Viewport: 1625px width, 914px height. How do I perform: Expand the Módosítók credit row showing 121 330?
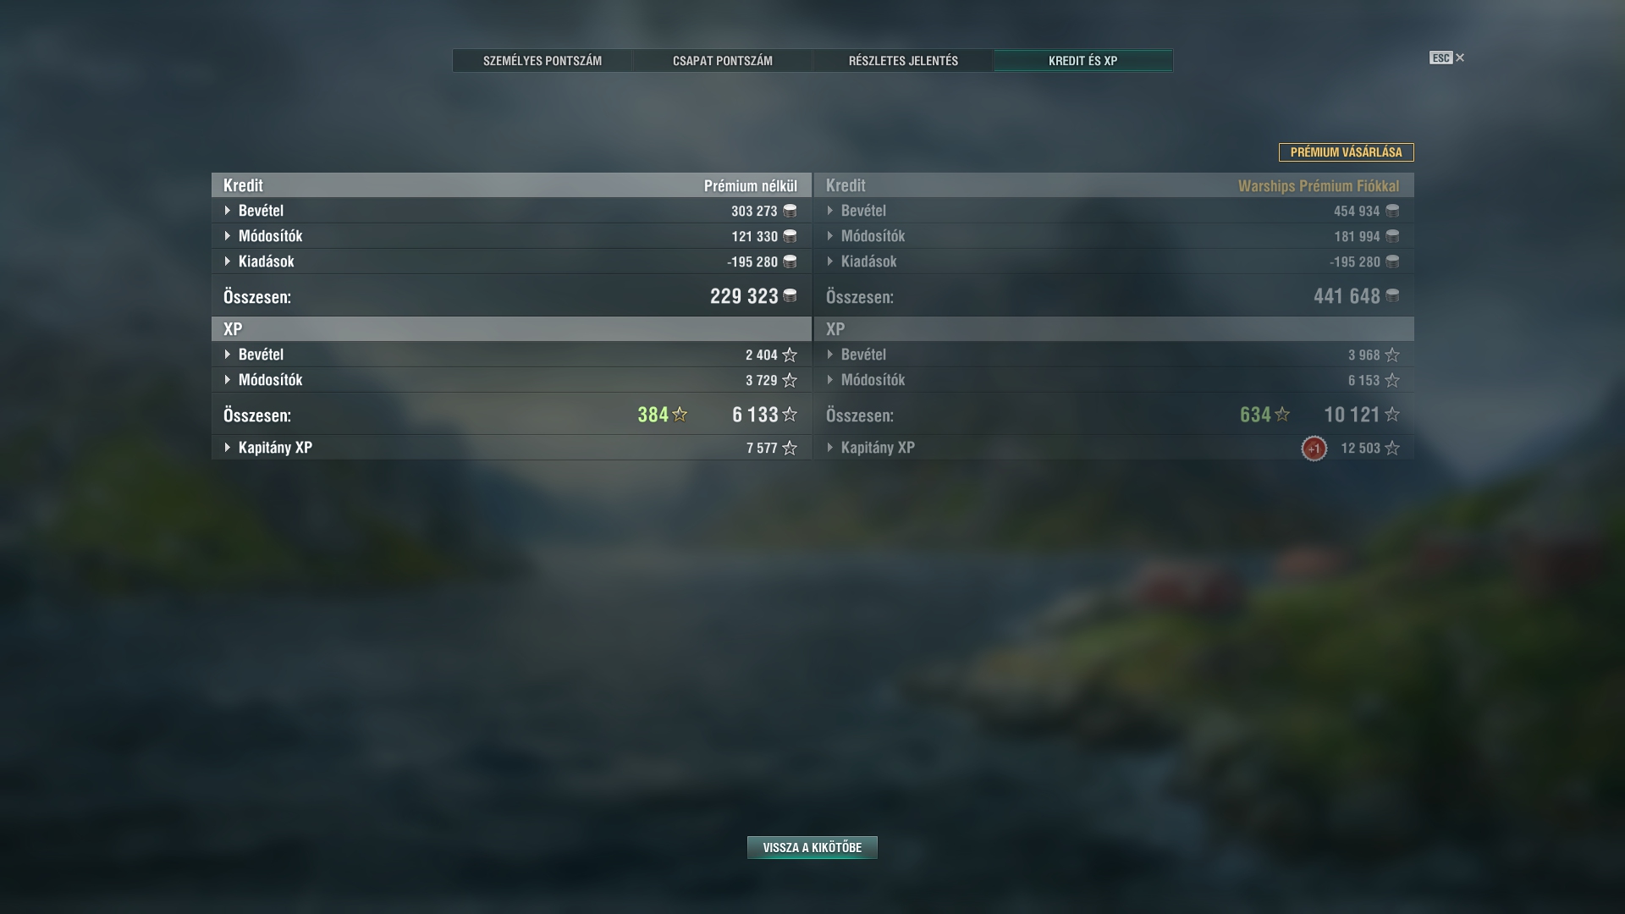[511, 236]
